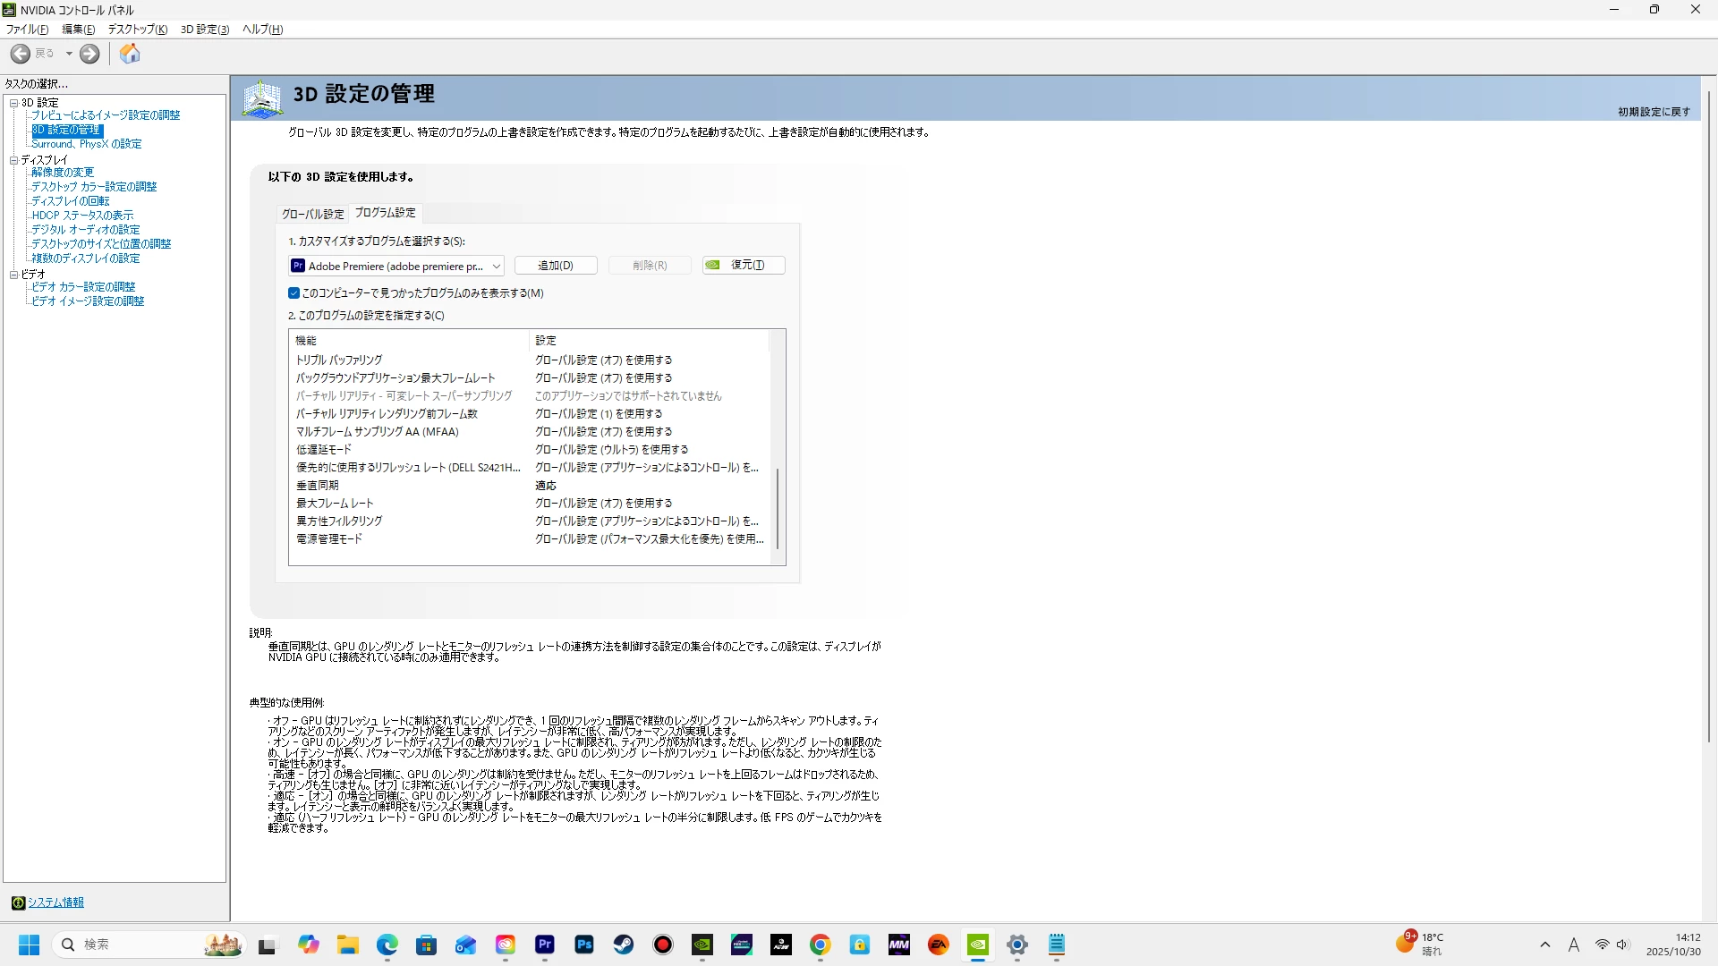
Task: Click the settings list vertical scrollbar
Action: click(x=778, y=508)
